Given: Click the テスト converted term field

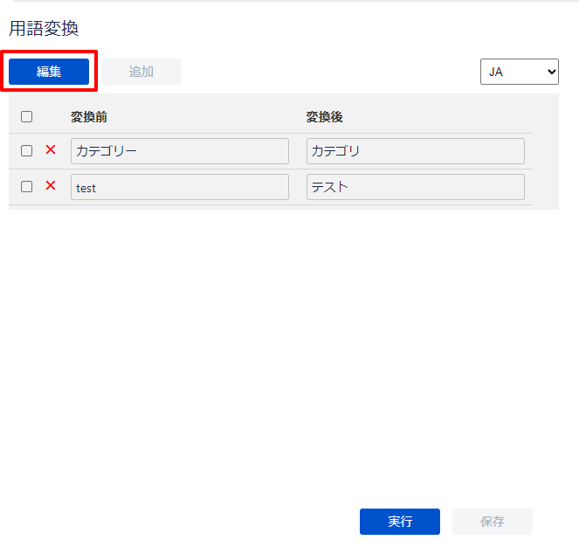Looking at the screenshot, I should pos(415,187).
